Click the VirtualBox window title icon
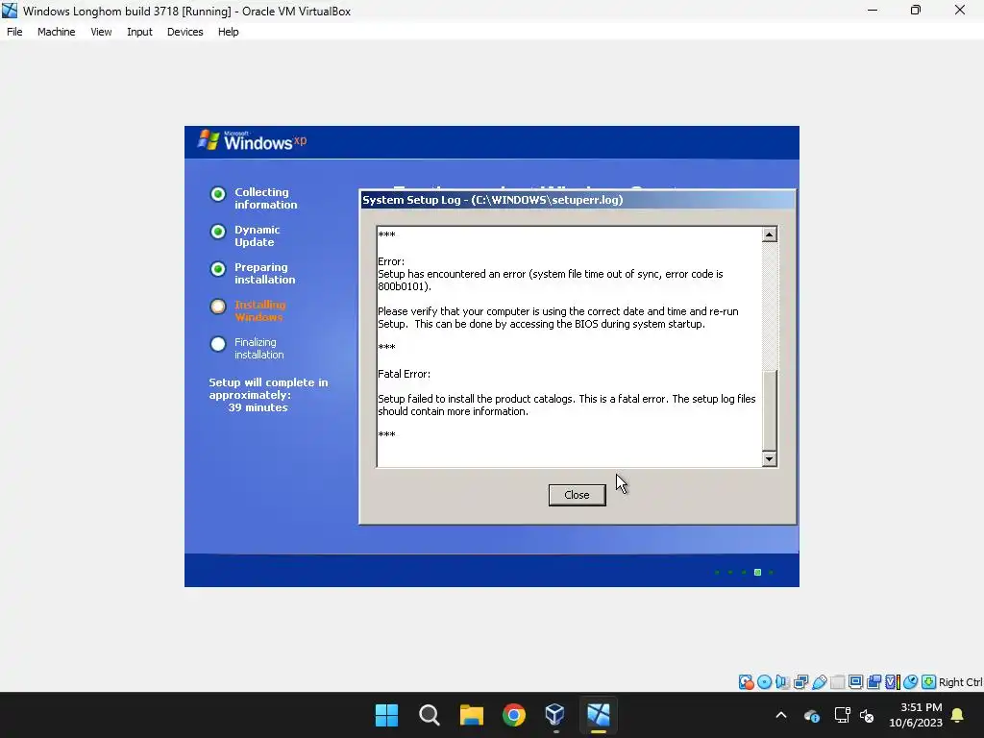Viewport: 984px width, 738px height. tap(10, 11)
